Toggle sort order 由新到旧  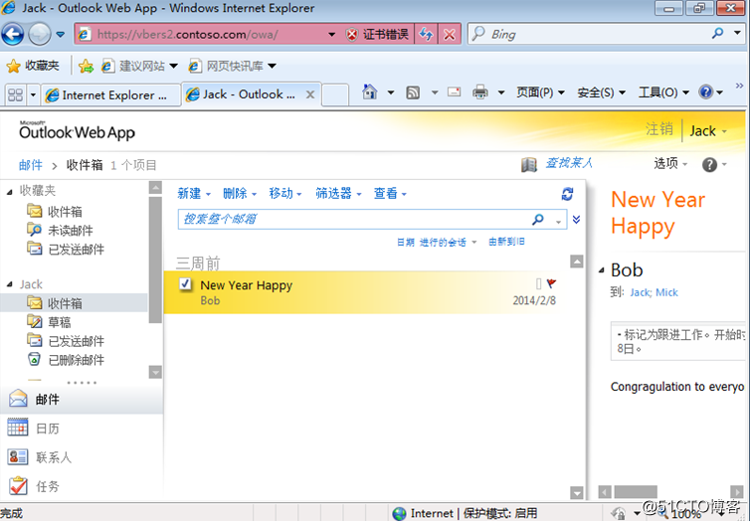506,242
